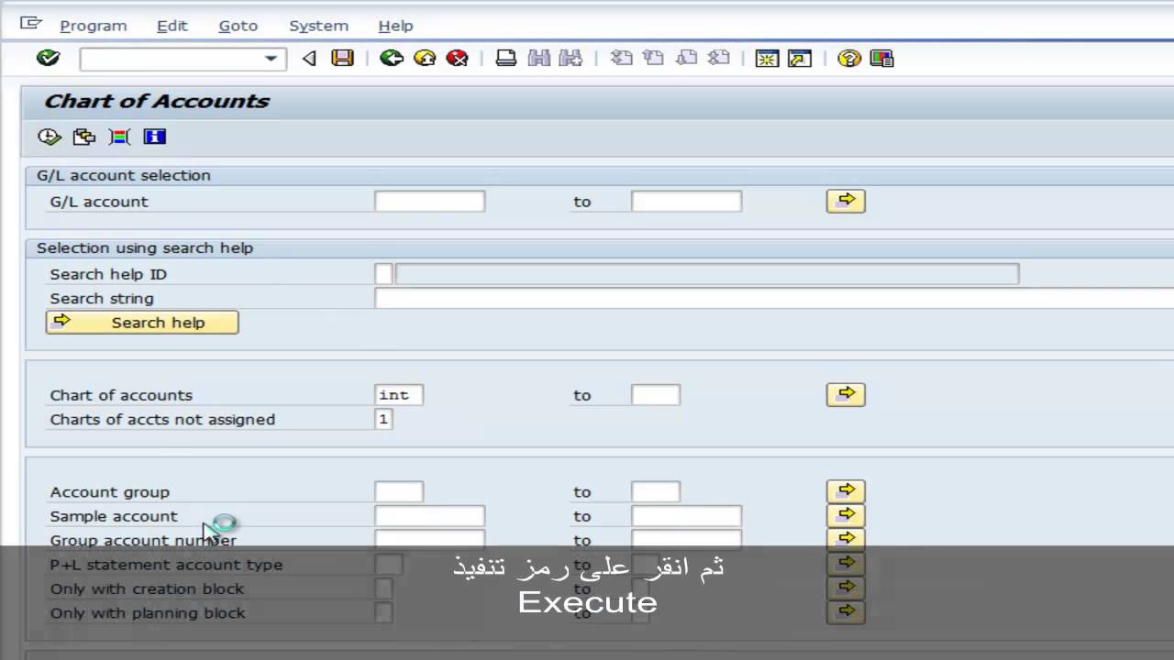Viewport: 1174px width, 660px height.
Task: Click the yellow Help question mark icon
Action: [848, 58]
